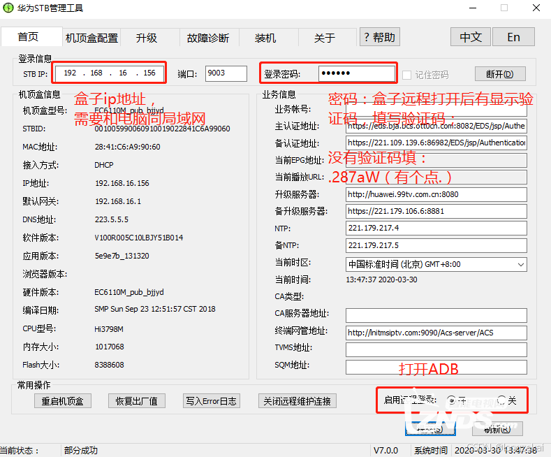551x457 pixels.
Task: Click the 当前时间 value 13:47:37 2020-03-30
Action: (x=381, y=280)
